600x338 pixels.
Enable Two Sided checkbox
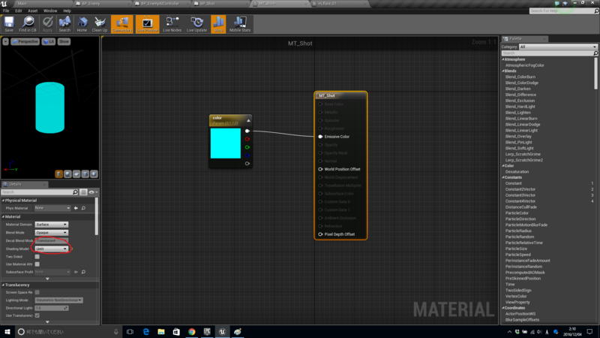pos(37,257)
